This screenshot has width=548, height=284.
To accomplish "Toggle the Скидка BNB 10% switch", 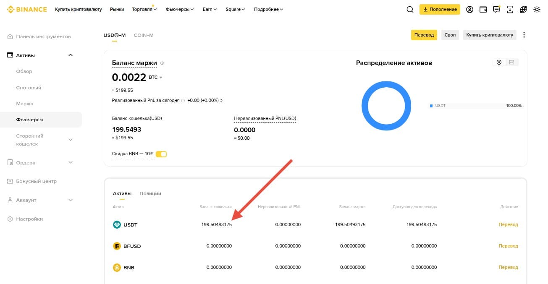I will click(161, 154).
